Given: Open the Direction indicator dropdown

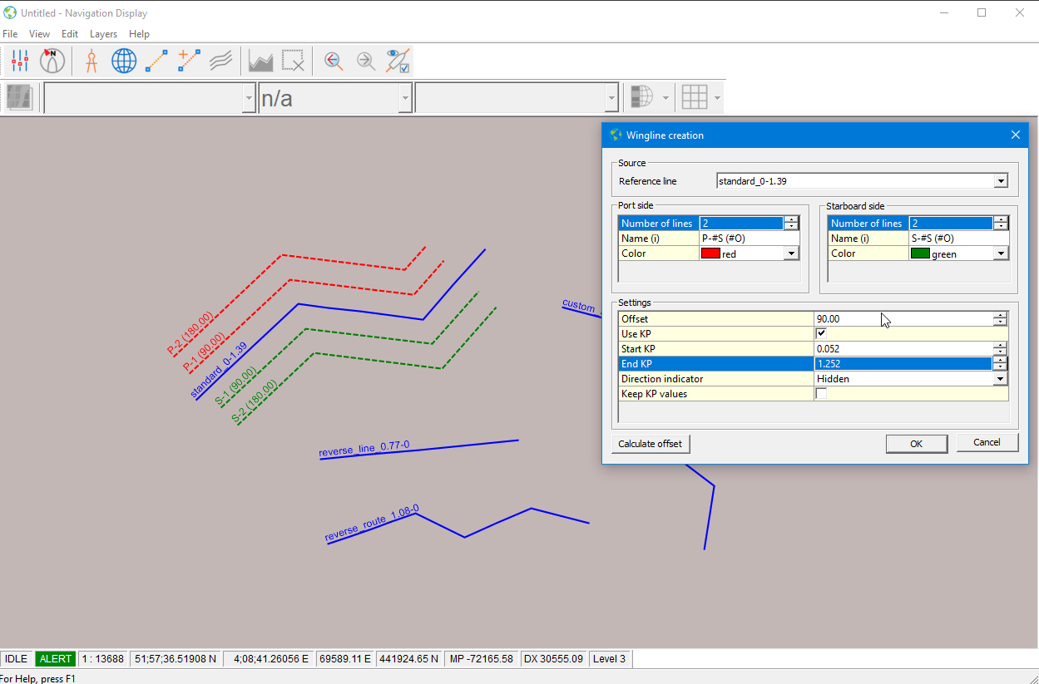Looking at the screenshot, I should coord(1000,379).
